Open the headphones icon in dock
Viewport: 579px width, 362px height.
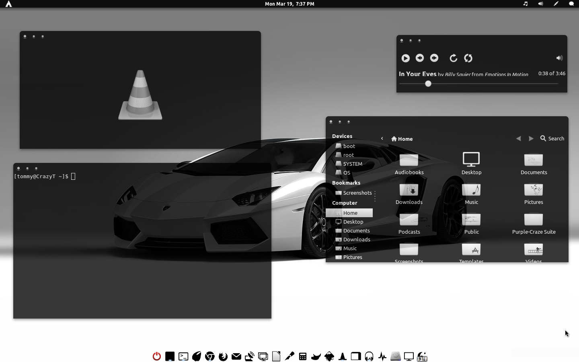coord(369,356)
